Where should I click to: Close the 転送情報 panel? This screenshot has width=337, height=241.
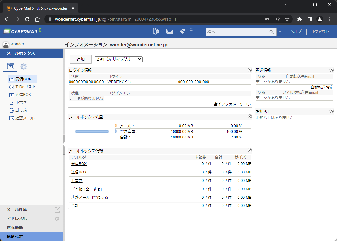click(331, 70)
